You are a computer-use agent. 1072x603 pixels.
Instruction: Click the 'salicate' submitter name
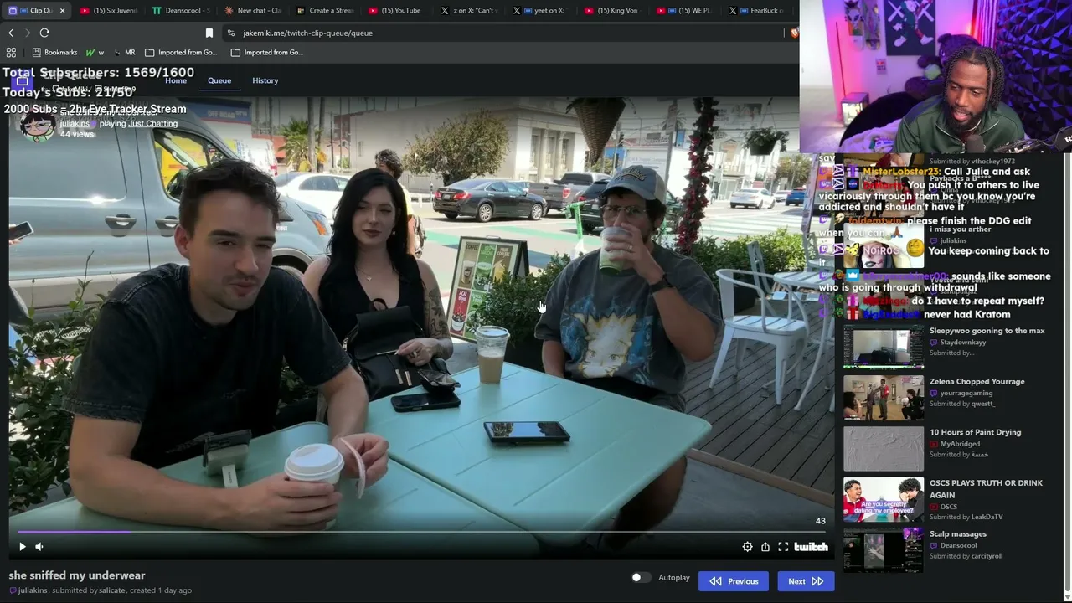(111, 590)
